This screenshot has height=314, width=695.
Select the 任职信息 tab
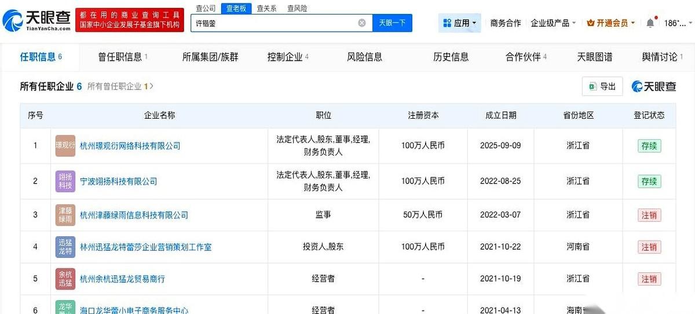tap(41, 57)
